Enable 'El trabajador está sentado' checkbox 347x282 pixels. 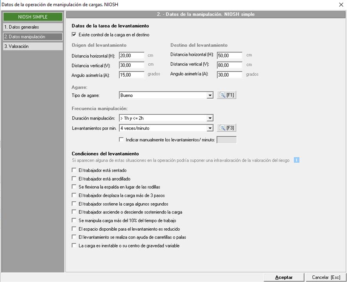point(74,170)
